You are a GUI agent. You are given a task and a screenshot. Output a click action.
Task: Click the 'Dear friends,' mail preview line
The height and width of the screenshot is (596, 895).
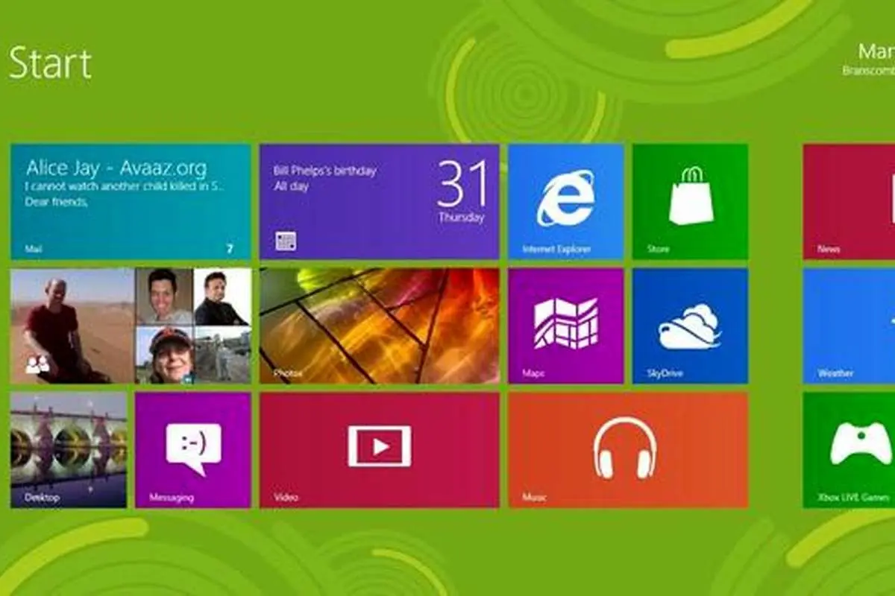57,202
